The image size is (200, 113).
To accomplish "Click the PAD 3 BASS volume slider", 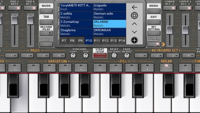I will (15, 20).
